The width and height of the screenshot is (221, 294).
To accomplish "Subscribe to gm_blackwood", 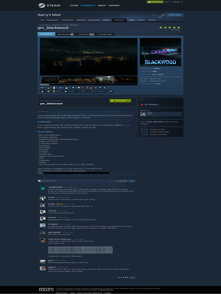I will [x=120, y=101].
